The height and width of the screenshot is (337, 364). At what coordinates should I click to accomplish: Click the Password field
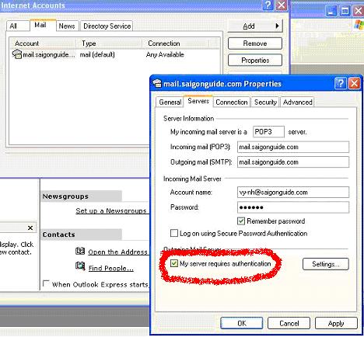click(293, 207)
